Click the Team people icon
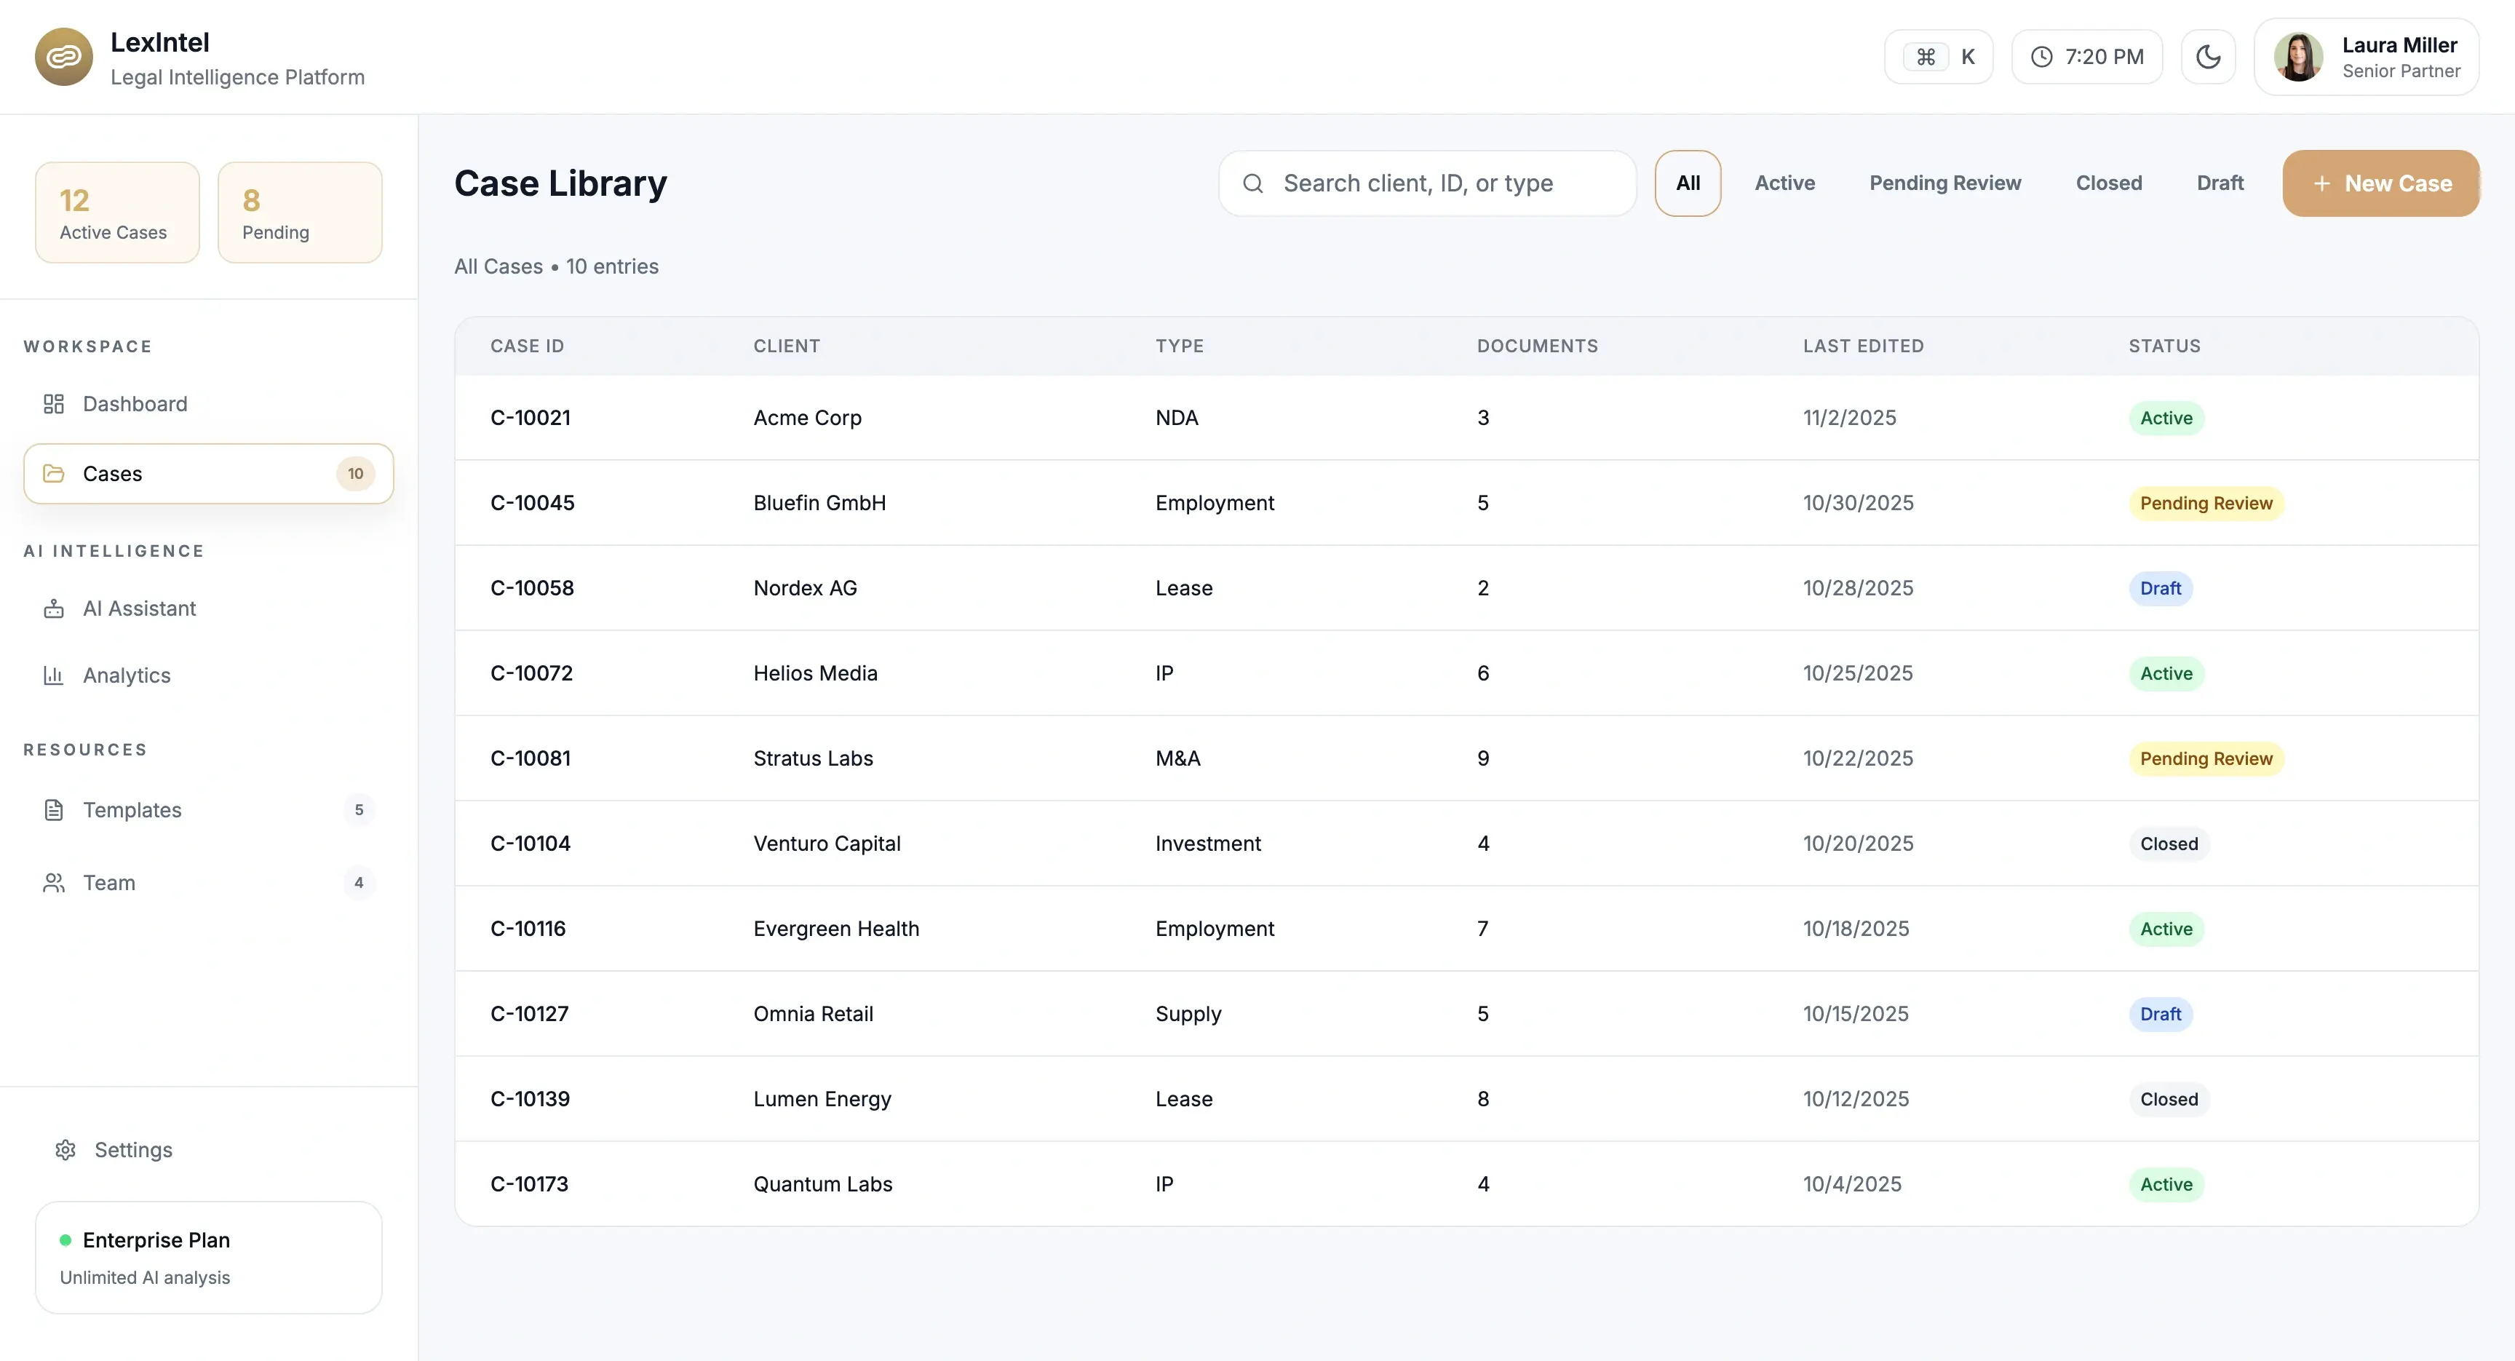The image size is (2515, 1361). 54,883
